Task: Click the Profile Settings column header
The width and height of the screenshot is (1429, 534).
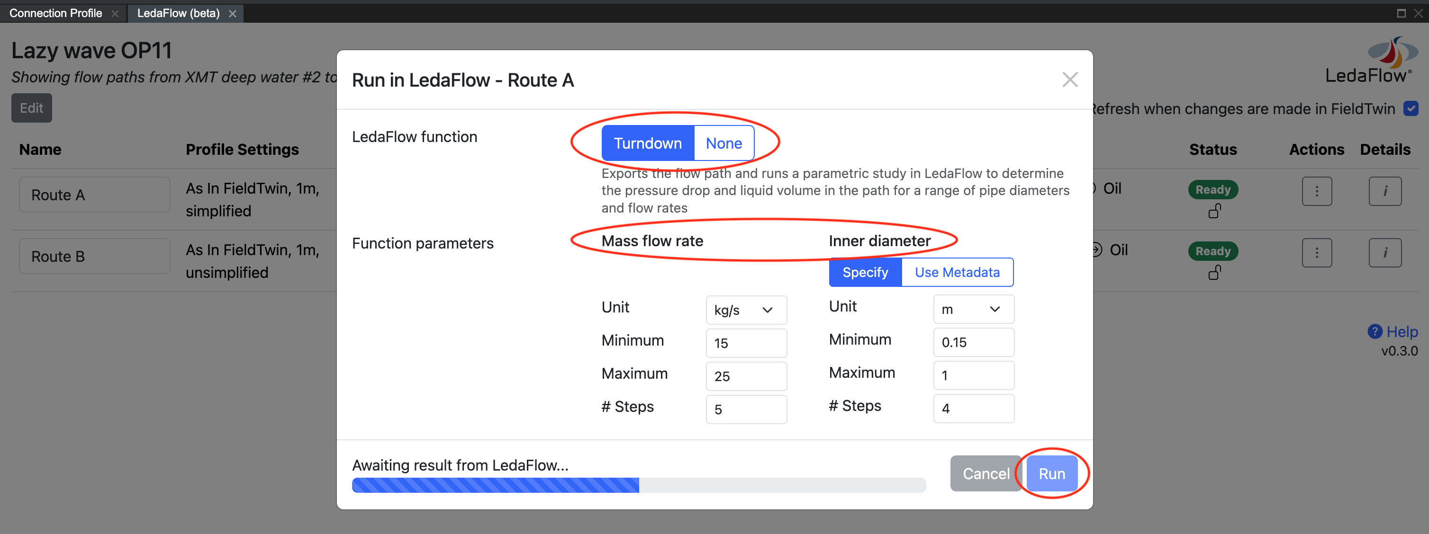Action: (242, 150)
